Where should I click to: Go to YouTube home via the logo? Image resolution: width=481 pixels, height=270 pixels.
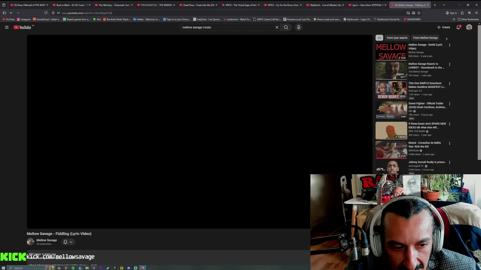pos(23,27)
